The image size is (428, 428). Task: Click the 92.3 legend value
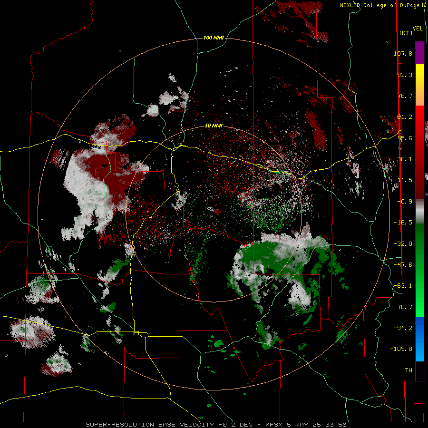[405, 75]
